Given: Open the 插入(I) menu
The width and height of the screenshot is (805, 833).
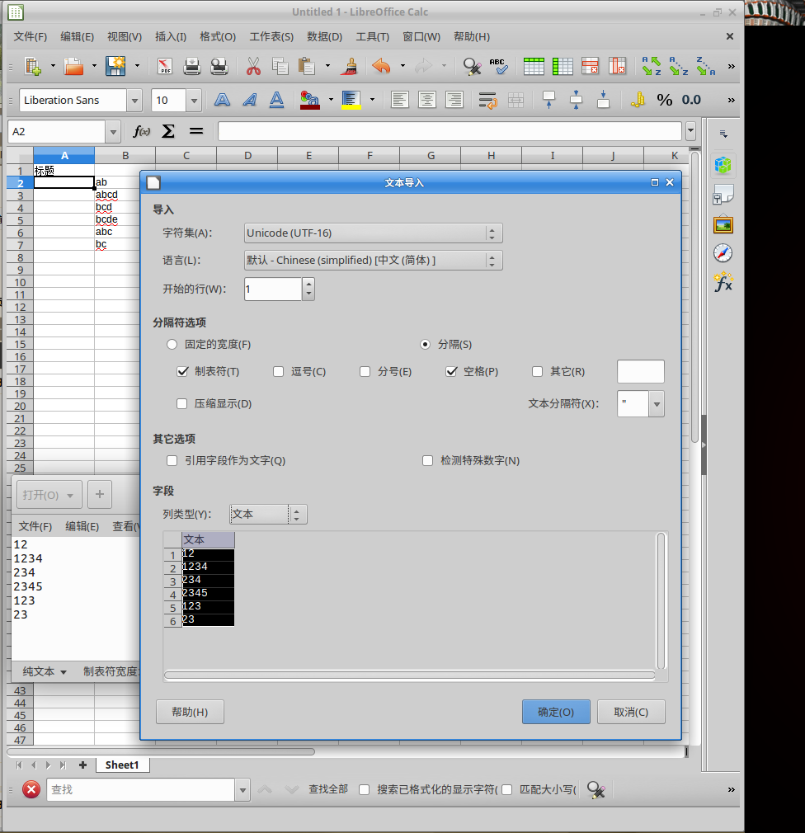Looking at the screenshot, I should pos(171,36).
